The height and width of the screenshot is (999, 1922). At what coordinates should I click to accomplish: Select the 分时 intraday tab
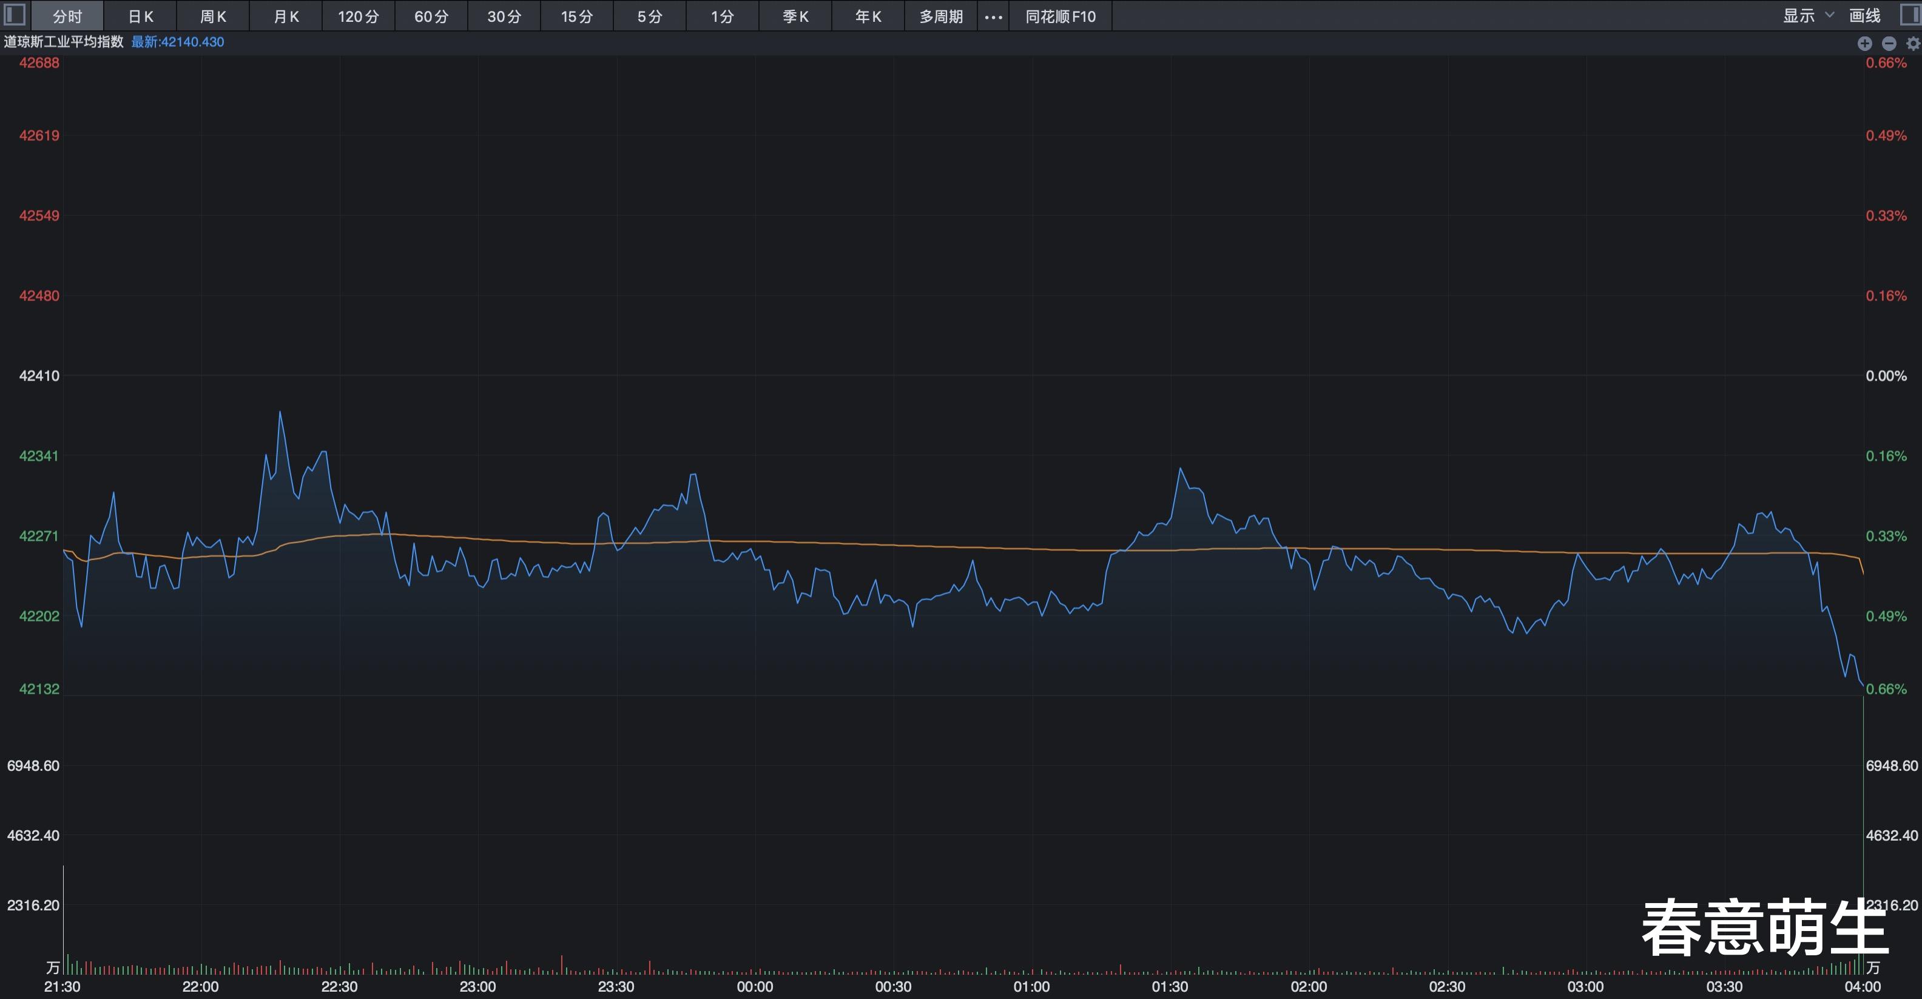[x=67, y=16]
